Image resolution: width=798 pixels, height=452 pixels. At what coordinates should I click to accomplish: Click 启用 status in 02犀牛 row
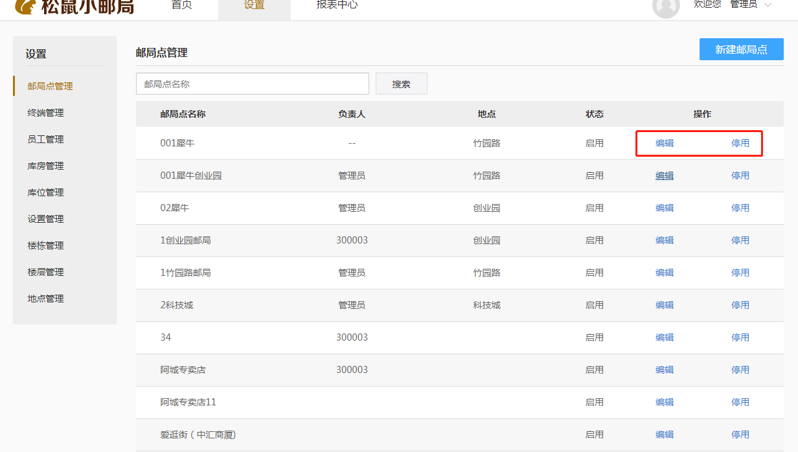tap(595, 208)
